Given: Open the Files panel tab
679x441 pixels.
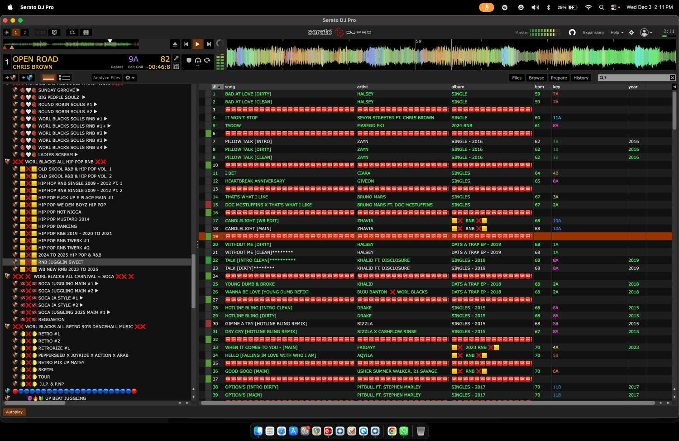Looking at the screenshot, I should coord(516,78).
